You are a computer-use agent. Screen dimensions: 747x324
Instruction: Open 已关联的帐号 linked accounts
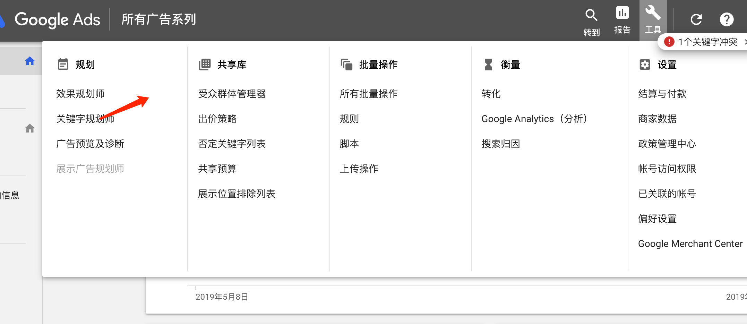point(667,194)
